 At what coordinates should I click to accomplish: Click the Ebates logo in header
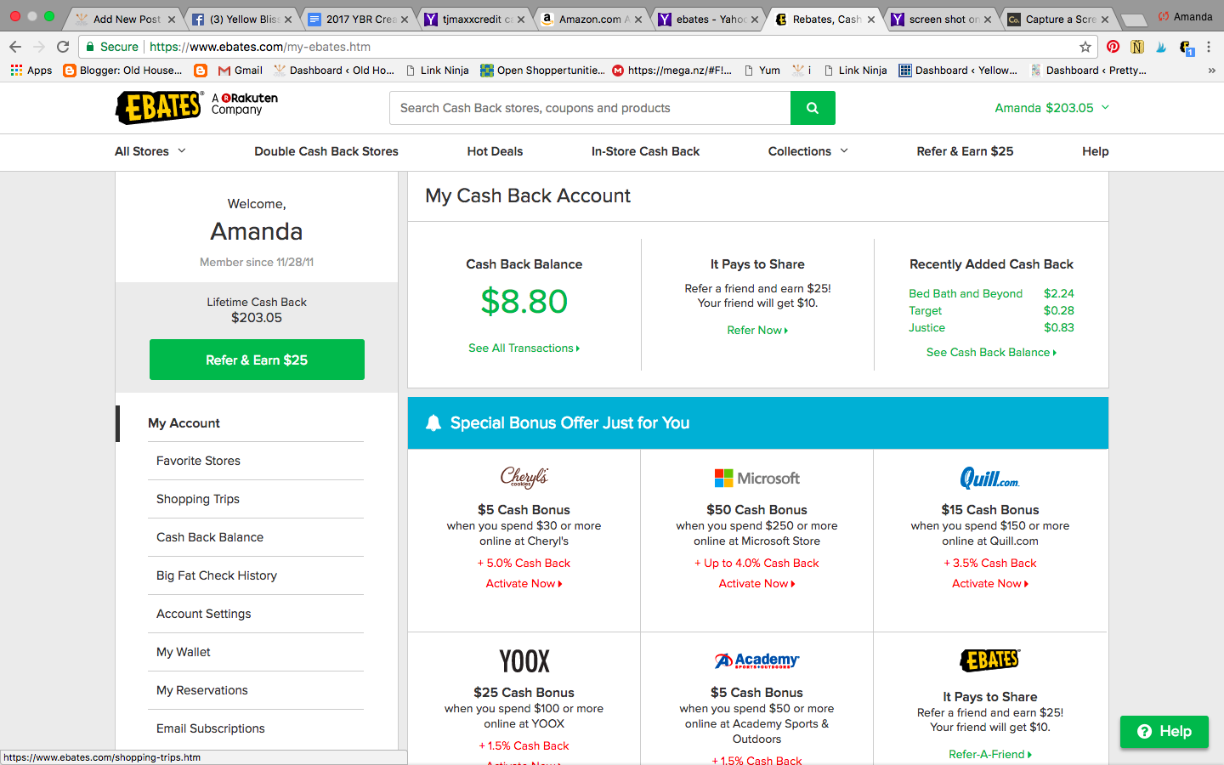coord(159,108)
